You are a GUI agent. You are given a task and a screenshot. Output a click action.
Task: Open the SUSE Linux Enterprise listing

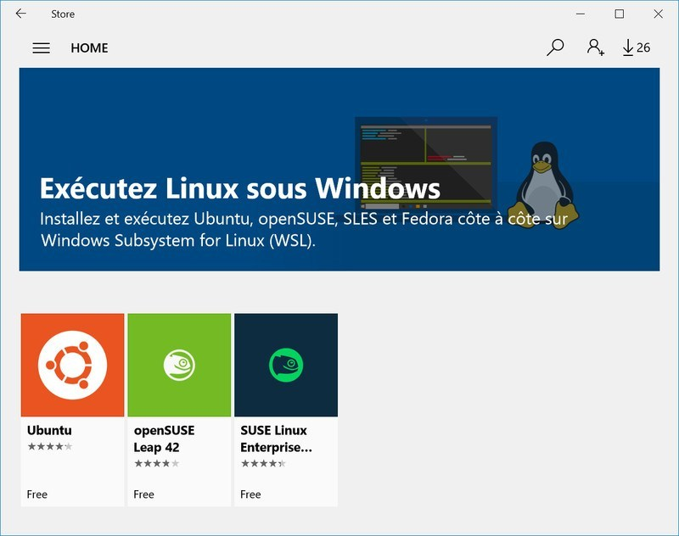pos(286,399)
